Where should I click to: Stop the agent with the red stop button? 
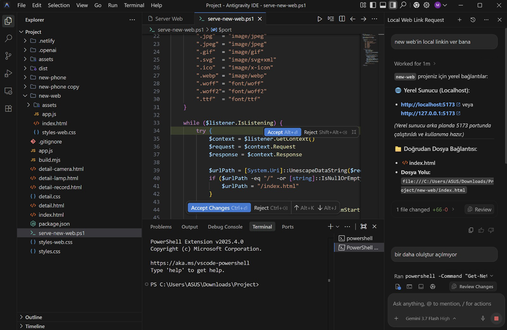[x=496, y=318]
